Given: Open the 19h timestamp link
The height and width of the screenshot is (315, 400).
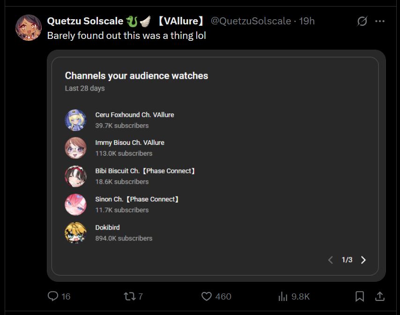Looking at the screenshot, I should [307, 21].
